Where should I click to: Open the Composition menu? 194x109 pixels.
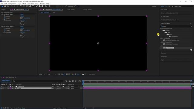(x=12, y=4)
